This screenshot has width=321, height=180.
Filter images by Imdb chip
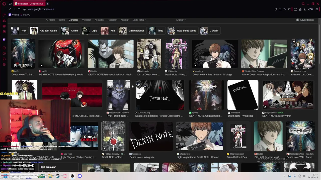157,31
